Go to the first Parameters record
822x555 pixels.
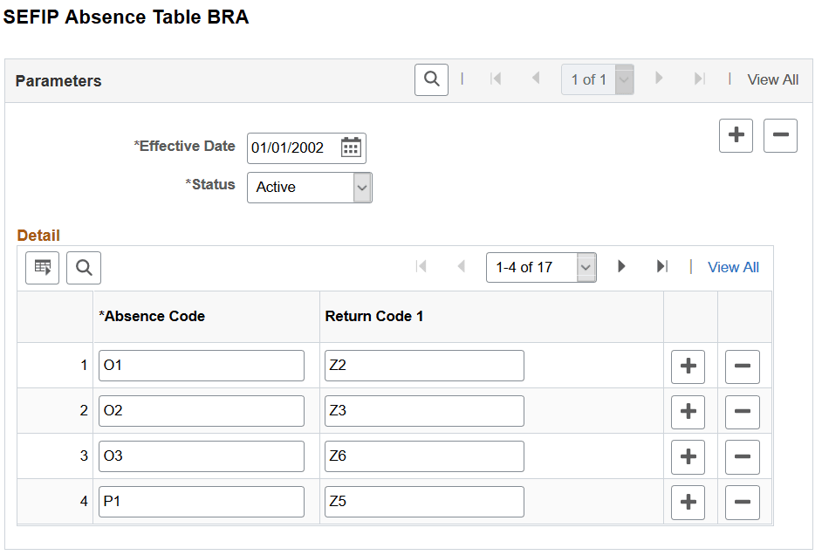tap(496, 79)
